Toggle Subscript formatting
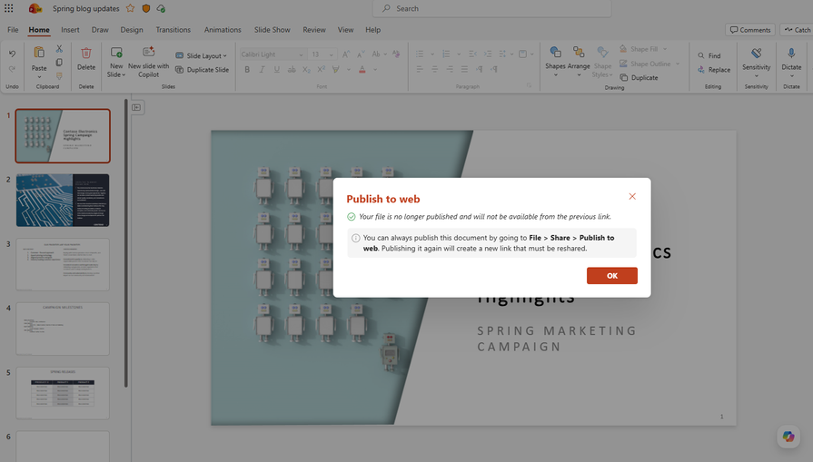This screenshot has height=462, width=813. click(x=306, y=69)
